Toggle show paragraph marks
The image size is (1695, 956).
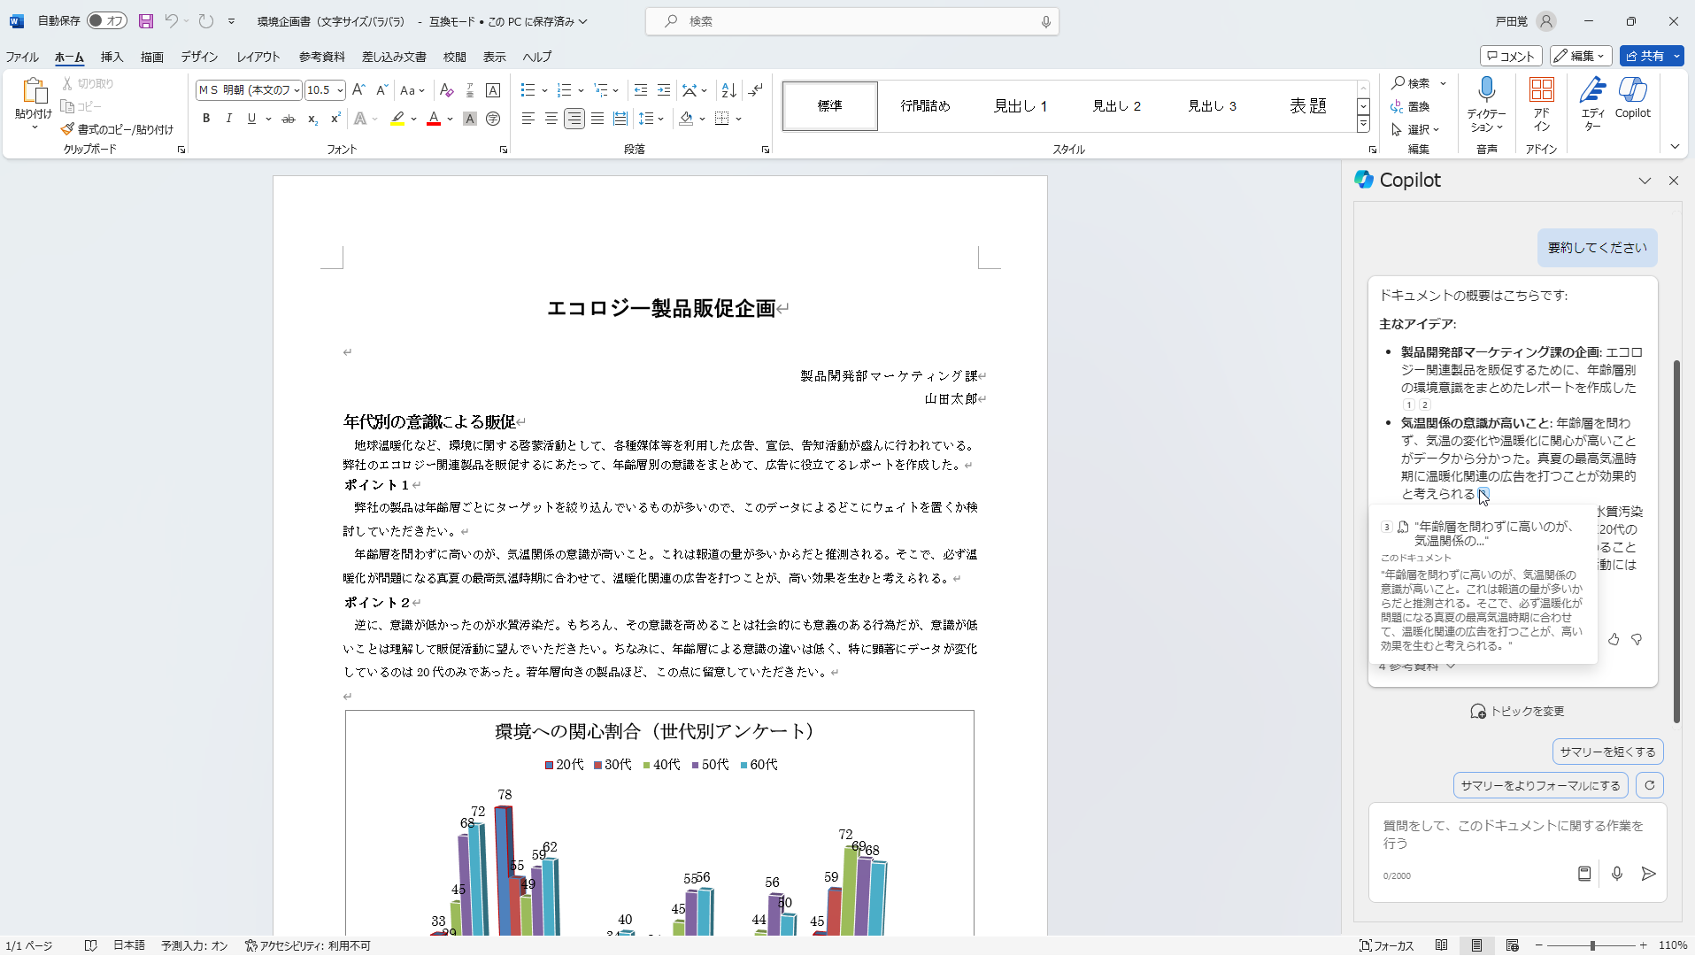coord(755,90)
